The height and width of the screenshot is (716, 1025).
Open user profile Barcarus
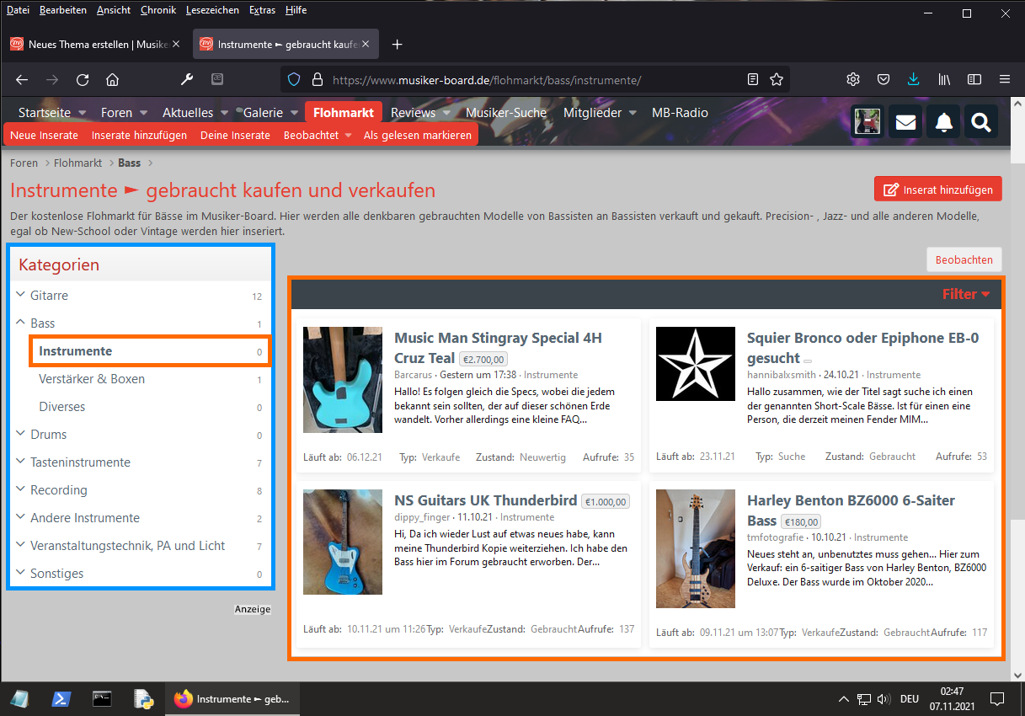tap(413, 375)
